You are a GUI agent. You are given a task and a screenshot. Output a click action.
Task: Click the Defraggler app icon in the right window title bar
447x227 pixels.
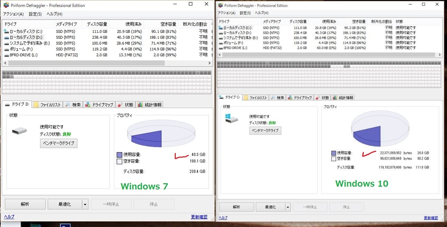point(220,5)
